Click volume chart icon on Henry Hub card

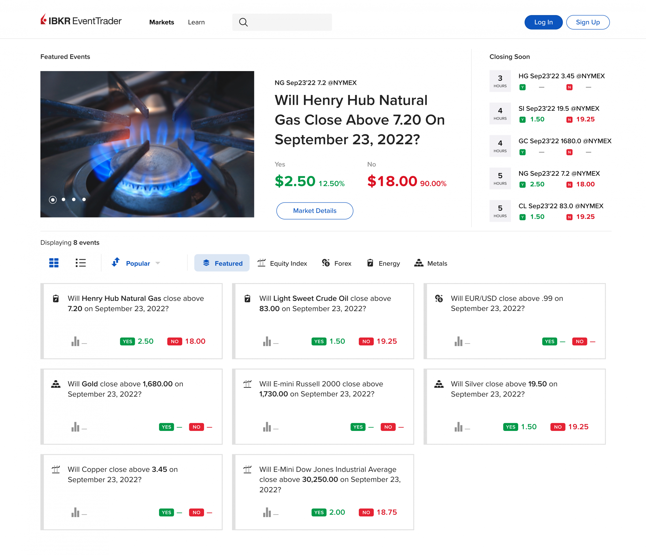pyautogui.click(x=75, y=341)
